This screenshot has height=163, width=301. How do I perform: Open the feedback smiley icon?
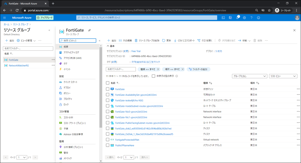pyautogui.click(x=258, y=18)
